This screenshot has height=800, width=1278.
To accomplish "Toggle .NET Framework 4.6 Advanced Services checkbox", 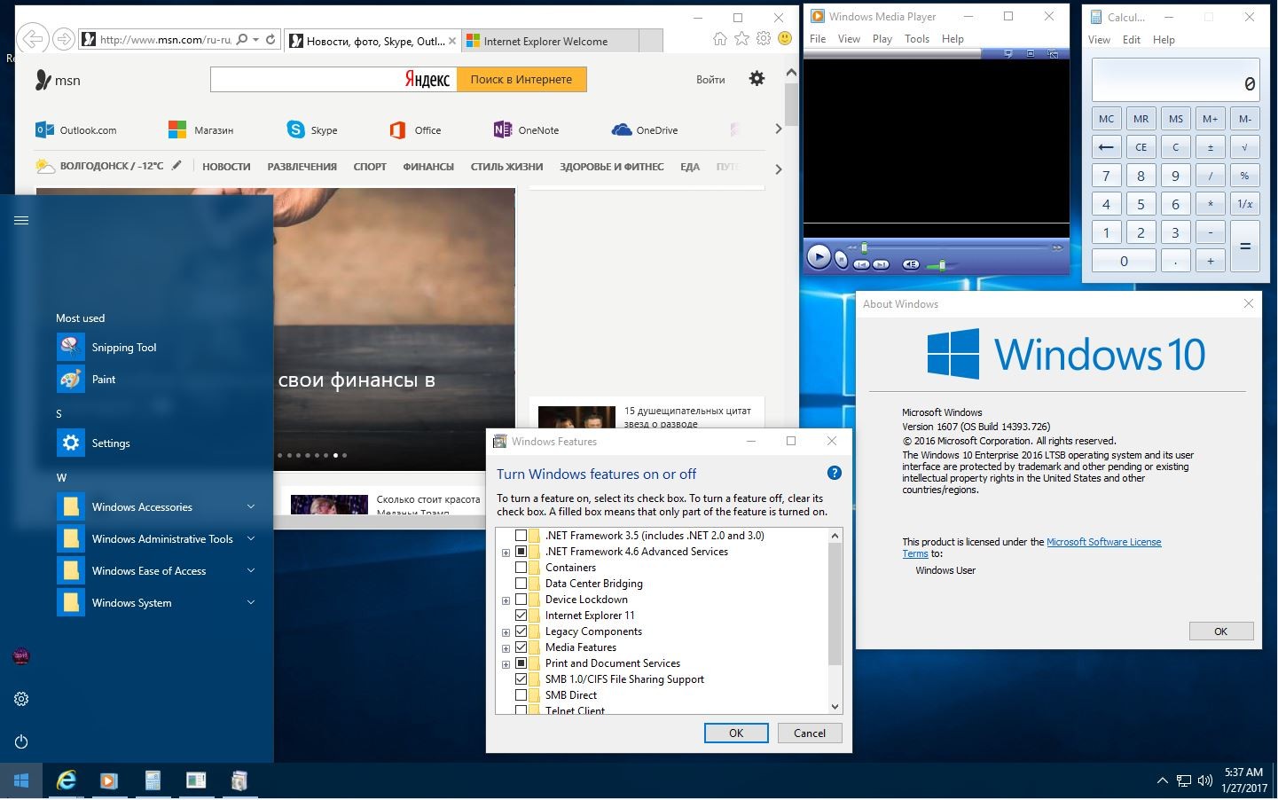I will pos(521,552).
